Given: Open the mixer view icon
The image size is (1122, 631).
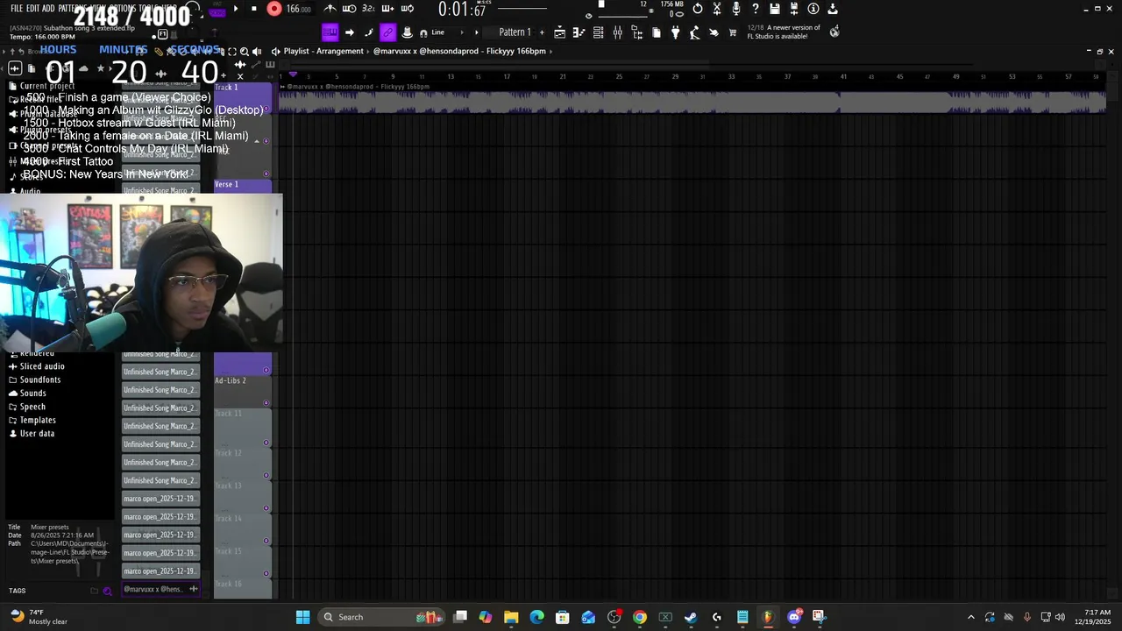Looking at the screenshot, I should click(x=617, y=32).
